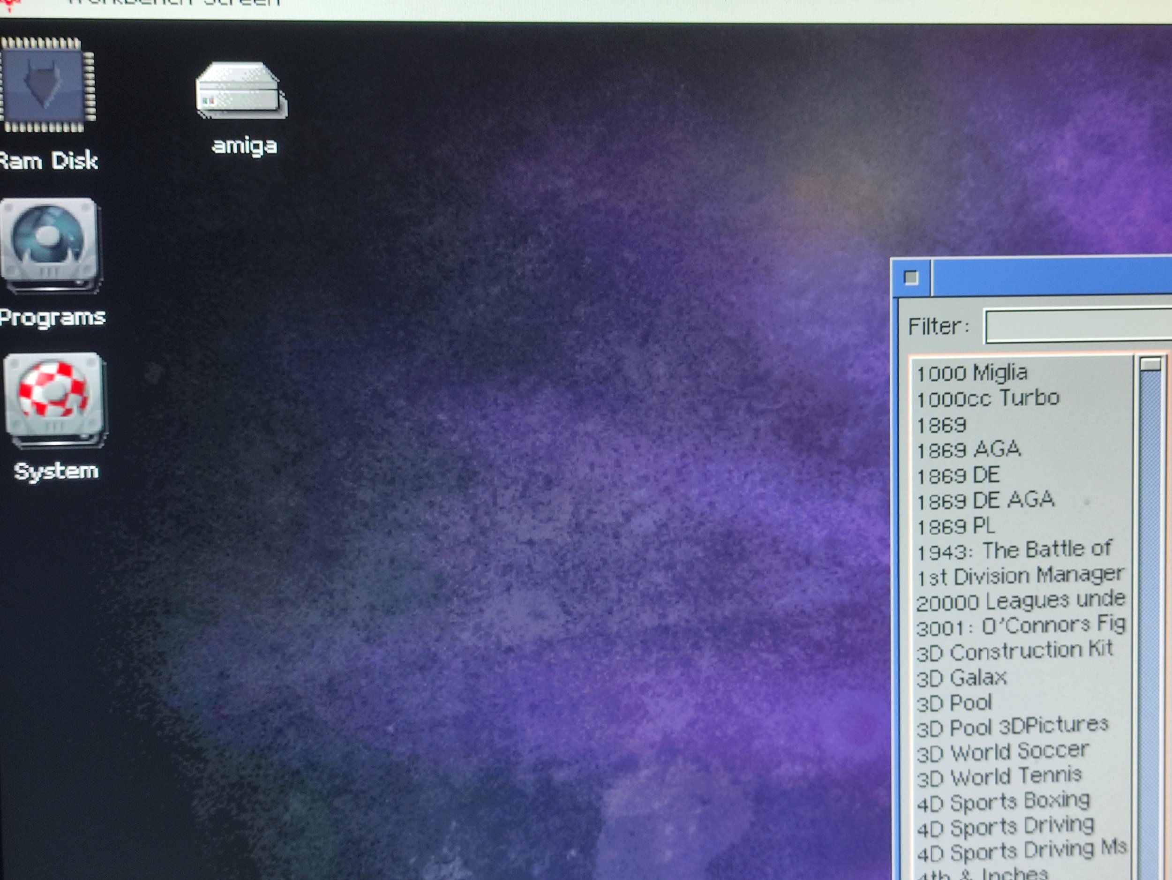Click the vertical scrollbar track

click(1151, 583)
